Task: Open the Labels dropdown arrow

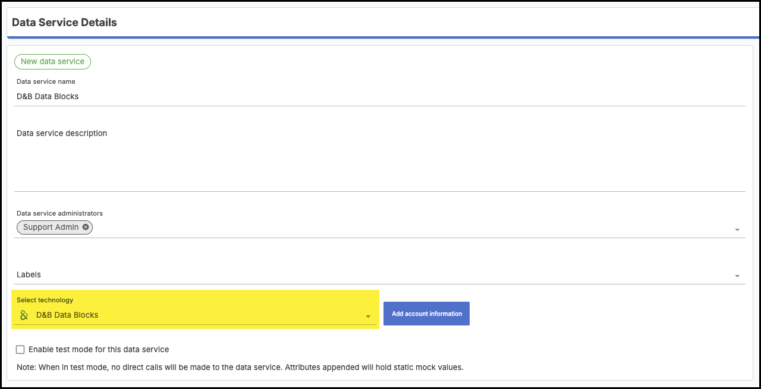Action: (x=737, y=276)
